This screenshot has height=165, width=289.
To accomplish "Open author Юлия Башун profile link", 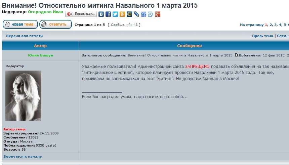I will tap(41, 55).
